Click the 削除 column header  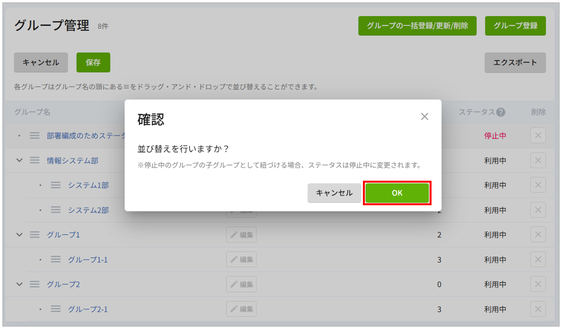(538, 112)
